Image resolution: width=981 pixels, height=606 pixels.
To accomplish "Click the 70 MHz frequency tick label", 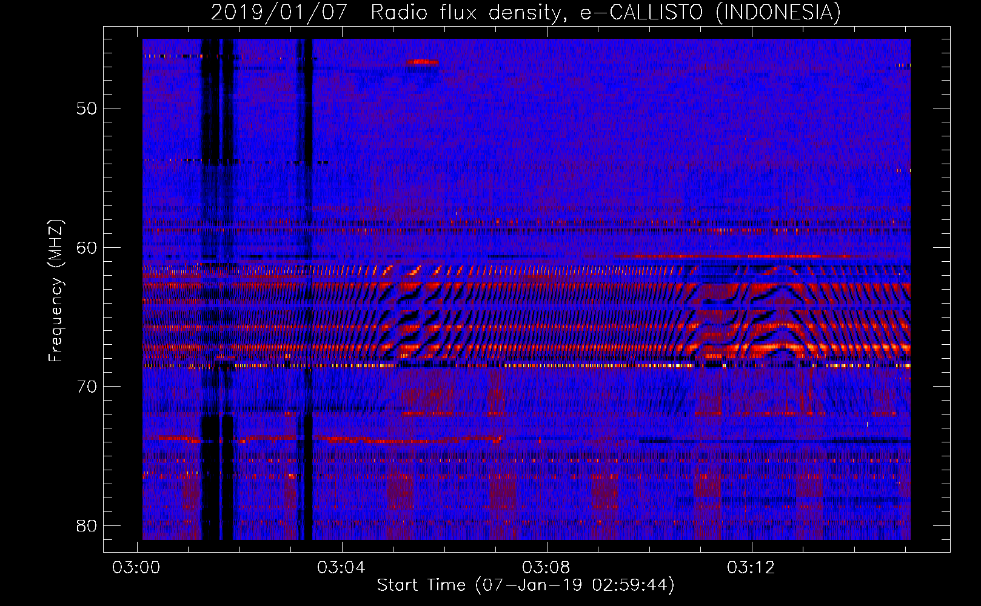I will click(86, 387).
